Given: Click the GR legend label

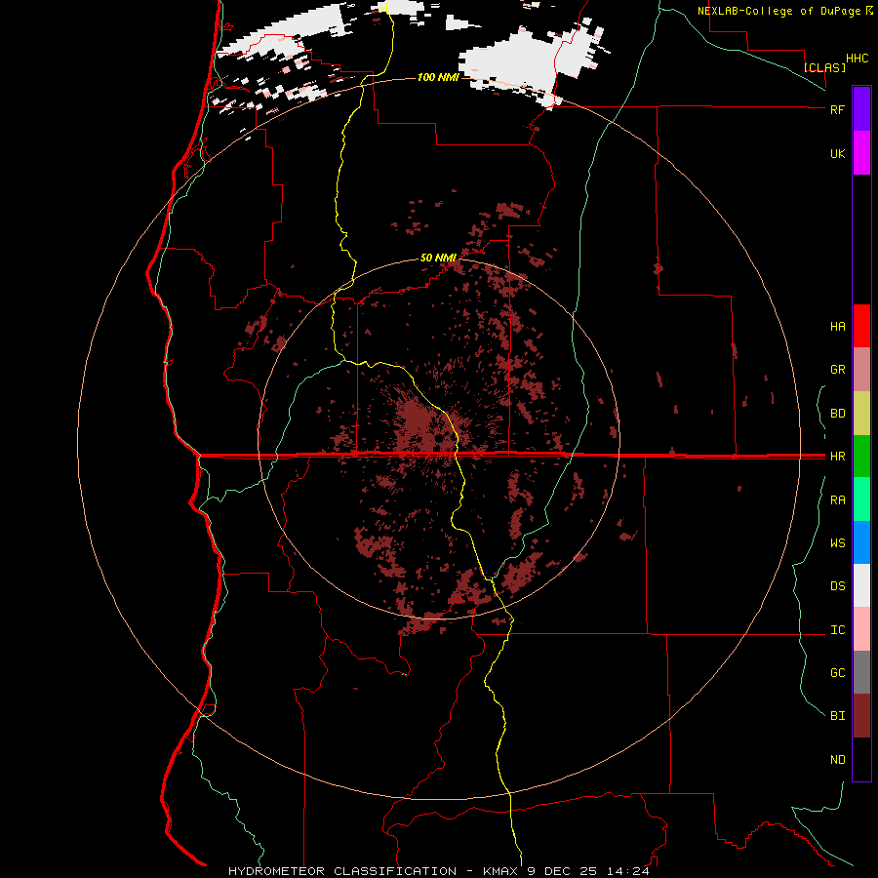Looking at the screenshot, I should [x=837, y=370].
